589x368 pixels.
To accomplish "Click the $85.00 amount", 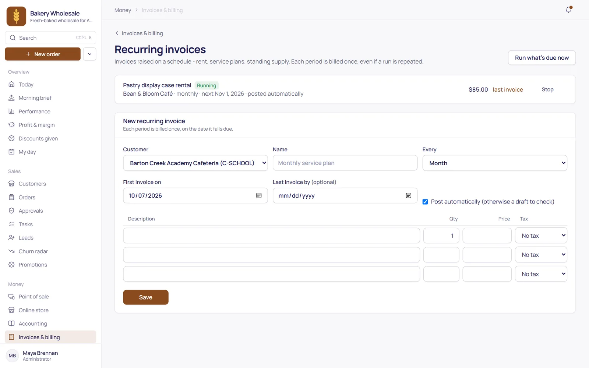I will click(478, 89).
